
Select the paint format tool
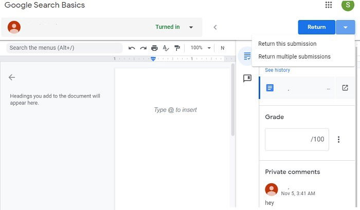(x=177, y=48)
